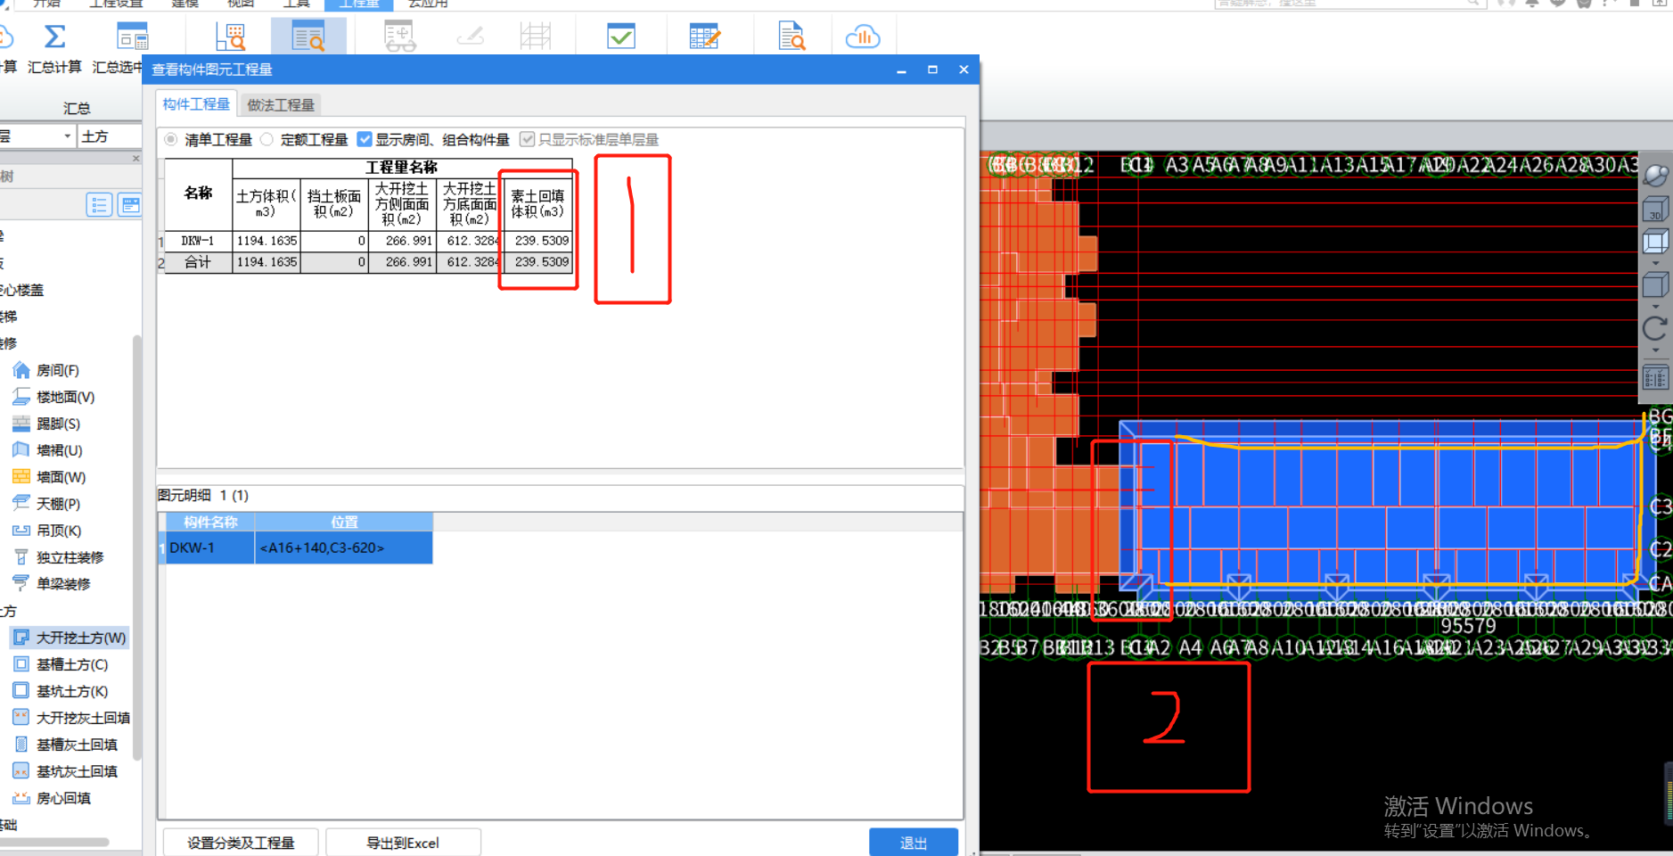Click 土方体积 value 1194.1635 in DKW-1 row
The width and height of the screenshot is (1673, 856).
[267, 241]
